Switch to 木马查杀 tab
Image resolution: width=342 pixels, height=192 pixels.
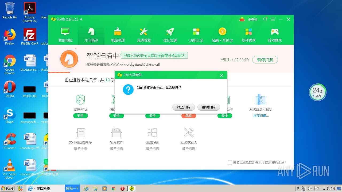click(91, 35)
